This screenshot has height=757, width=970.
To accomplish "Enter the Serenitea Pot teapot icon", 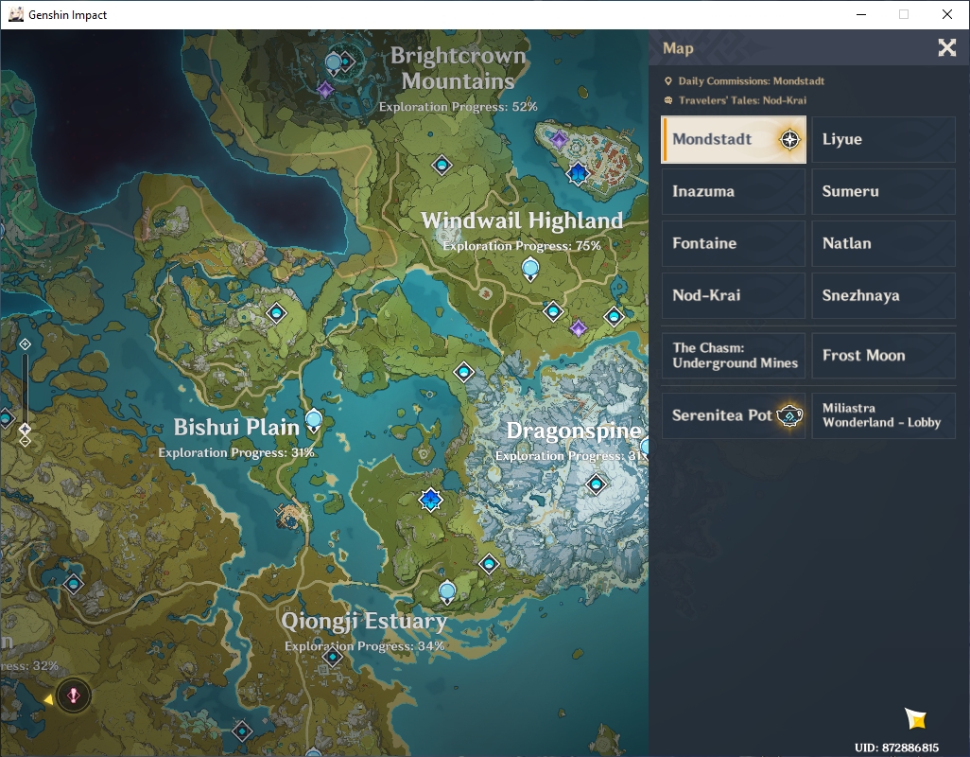I will (789, 415).
